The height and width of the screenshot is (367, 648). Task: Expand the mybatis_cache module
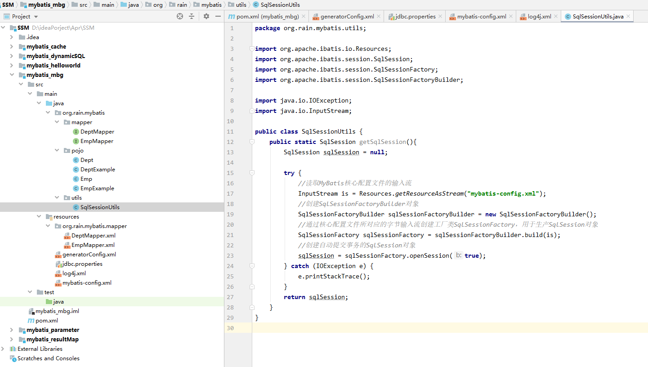click(12, 46)
